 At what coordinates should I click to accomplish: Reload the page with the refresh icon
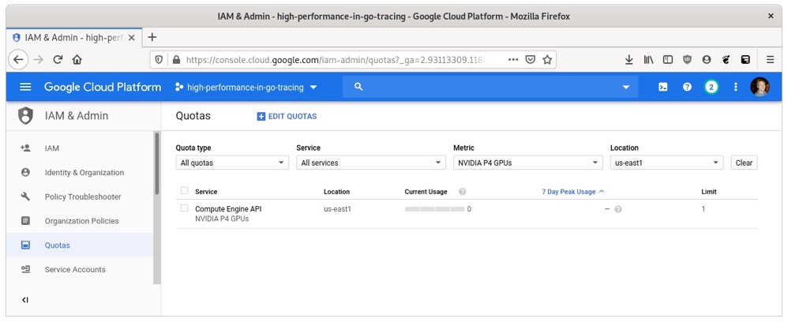(58, 60)
